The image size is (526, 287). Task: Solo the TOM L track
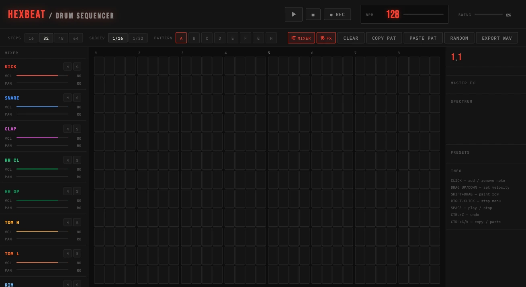point(77,254)
